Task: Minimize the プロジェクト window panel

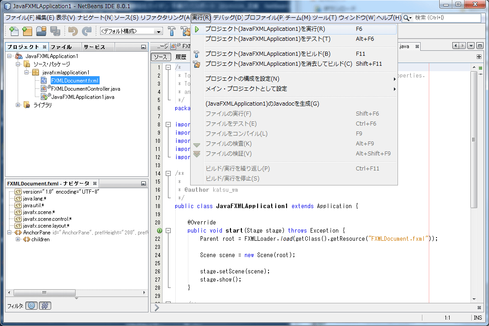Action: pos(144,47)
